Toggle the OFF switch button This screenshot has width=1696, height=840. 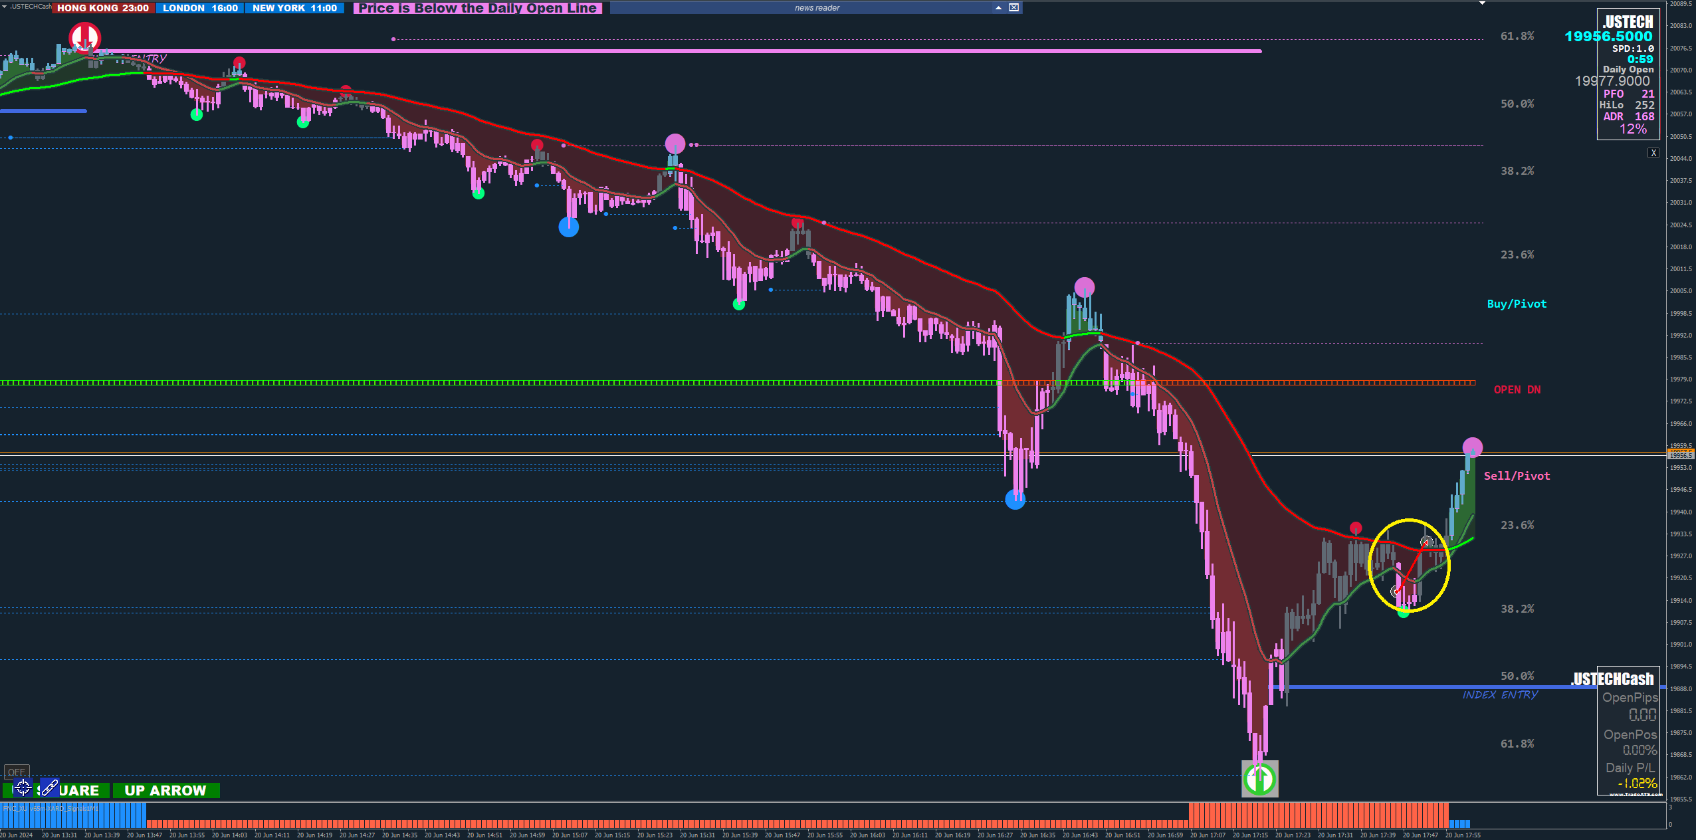(17, 772)
